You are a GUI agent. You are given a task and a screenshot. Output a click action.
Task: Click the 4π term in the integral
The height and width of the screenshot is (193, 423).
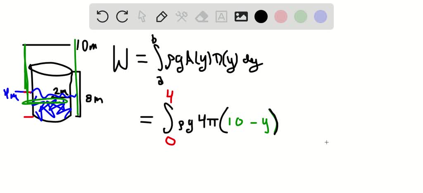[x=208, y=123]
